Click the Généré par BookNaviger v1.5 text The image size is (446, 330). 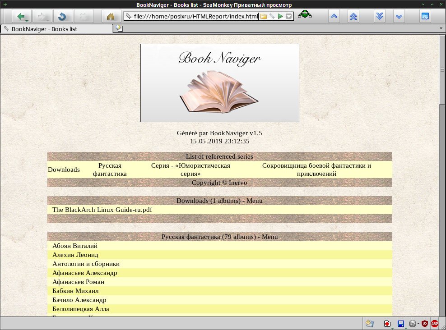(219, 133)
